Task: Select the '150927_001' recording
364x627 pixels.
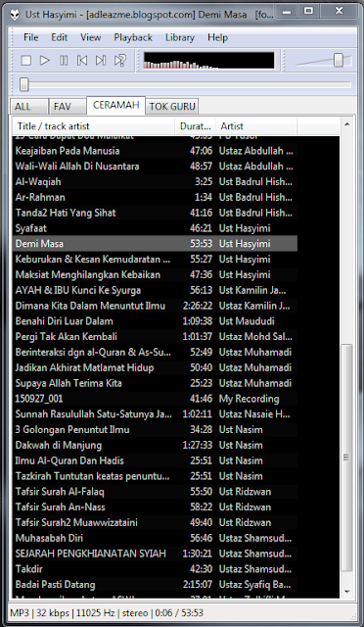Action: pos(155,399)
